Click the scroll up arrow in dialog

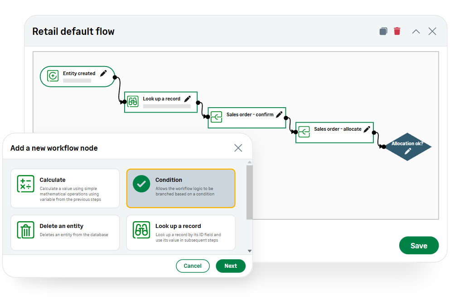[x=250, y=162]
